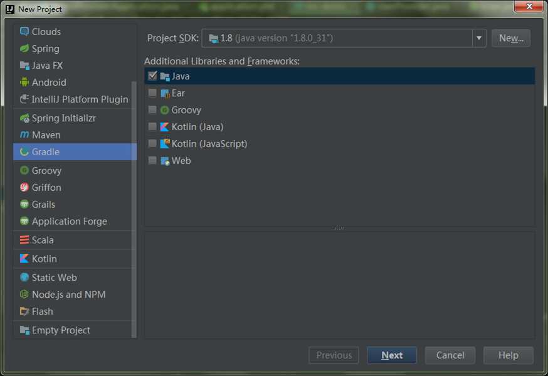Screen dimensions: 548x376
Task: Click the Grails icon
Action: (24, 205)
